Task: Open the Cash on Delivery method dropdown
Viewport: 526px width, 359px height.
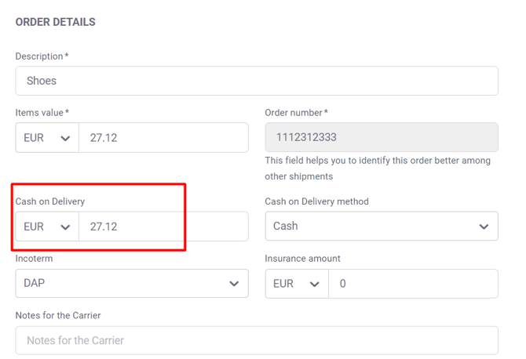Action: point(381,227)
